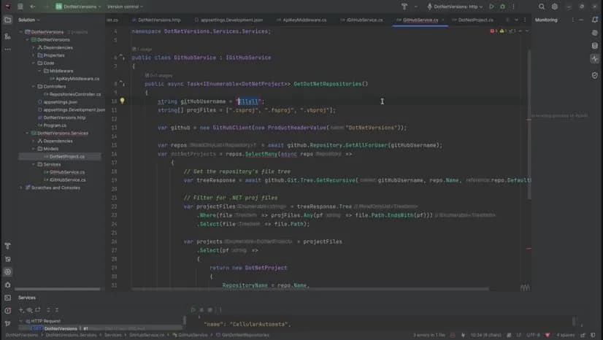The image size is (603, 340).
Task: Click the Explorer folder icon in the left sidebar
Action: coord(7,20)
